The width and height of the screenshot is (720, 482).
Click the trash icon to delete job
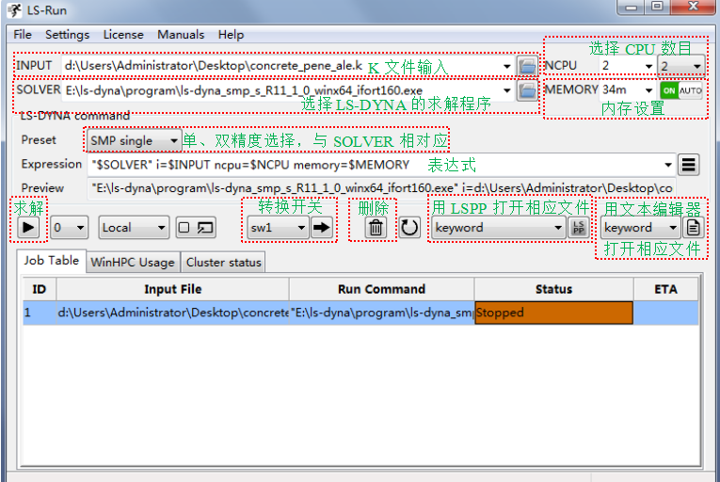click(376, 227)
